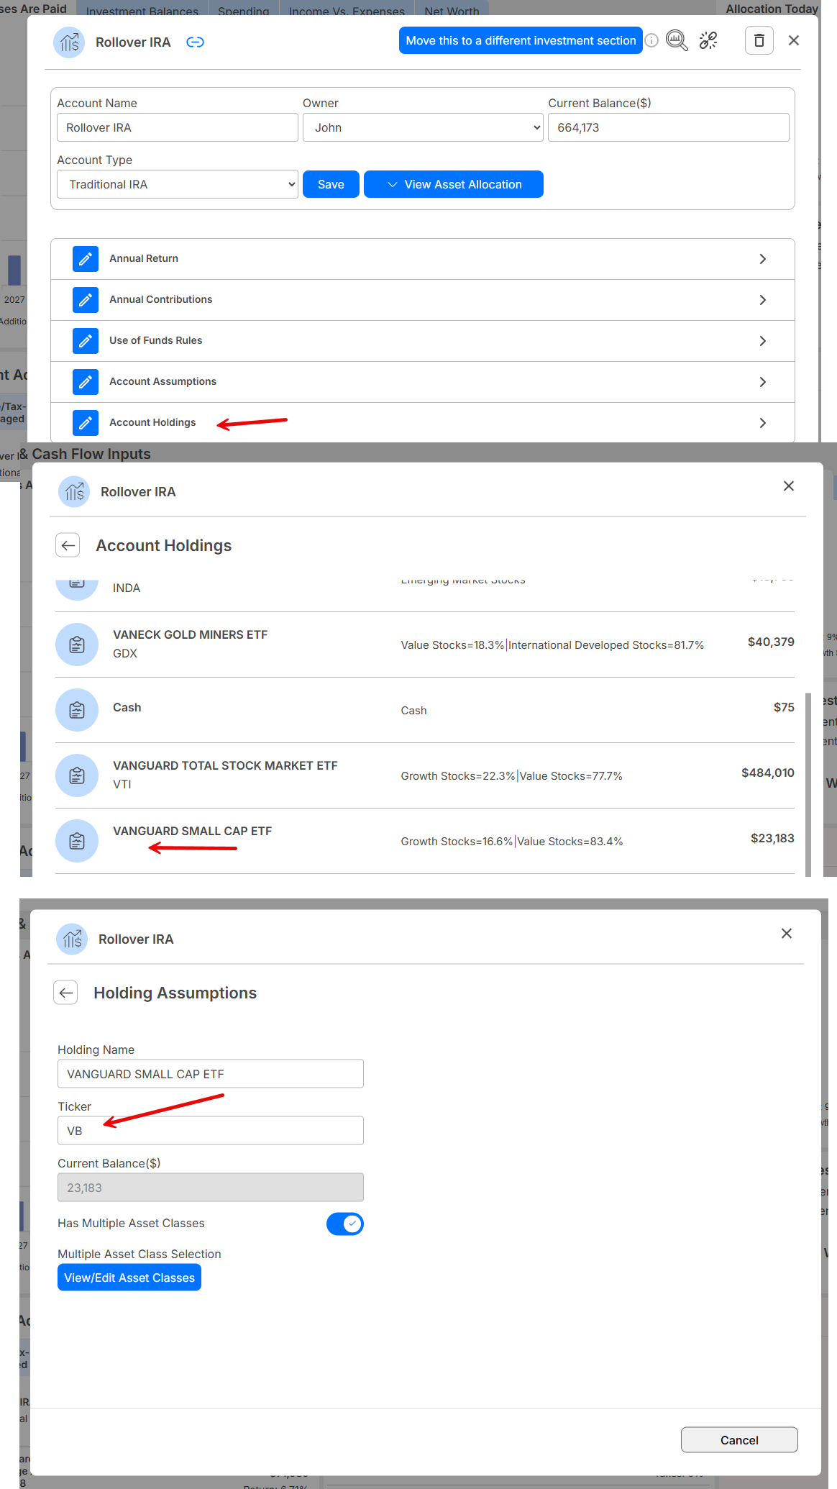Click the pencil icon for Annual Return
837x1489 pixels.
click(86, 259)
